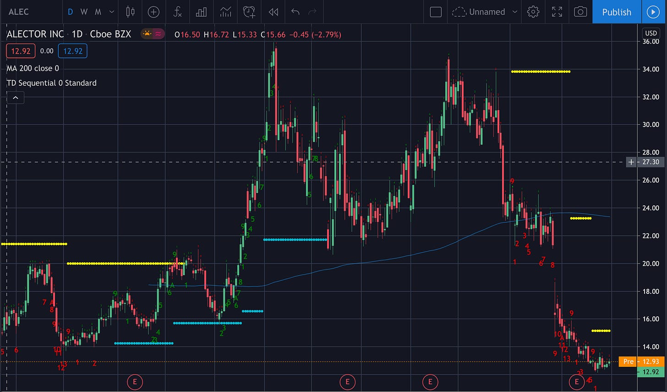Open the financials bar chart icon
The image size is (667, 392).
202,12
